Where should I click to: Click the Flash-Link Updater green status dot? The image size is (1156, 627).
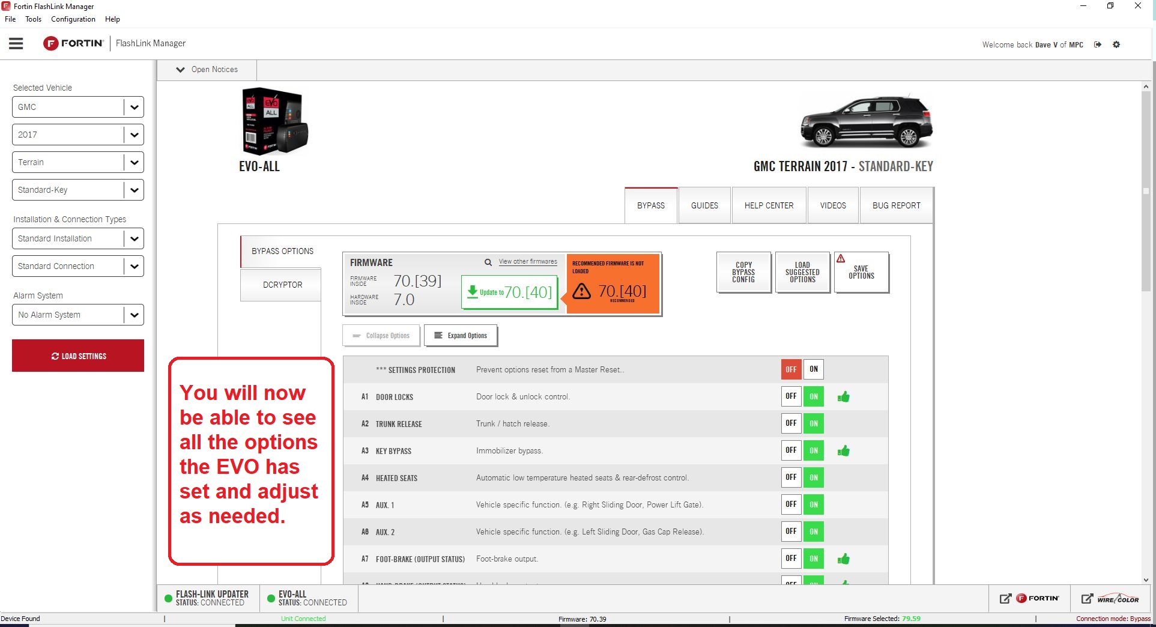168,598
